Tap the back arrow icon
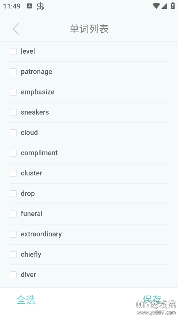This screenshot has height=317, width=178. [16, 29]
